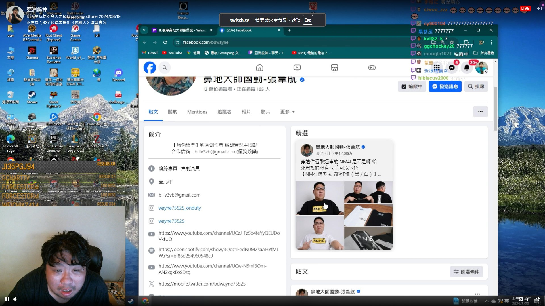Open Facebook search magnifier icon

pyautogui.click(x=165, y=67)
